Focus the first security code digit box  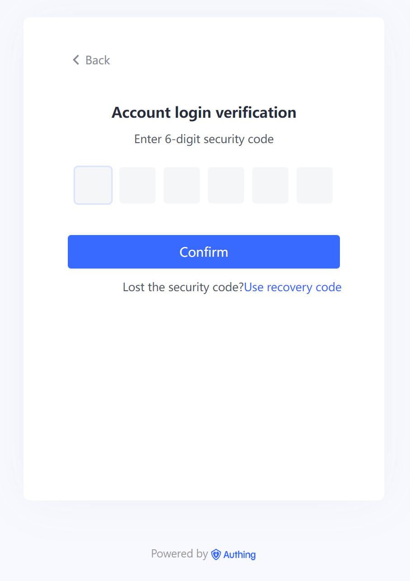click(x=93, y=185)
